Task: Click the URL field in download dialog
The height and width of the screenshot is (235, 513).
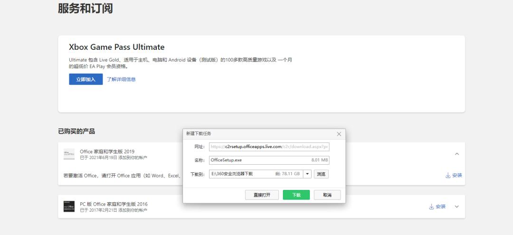Action: point(269,147)
